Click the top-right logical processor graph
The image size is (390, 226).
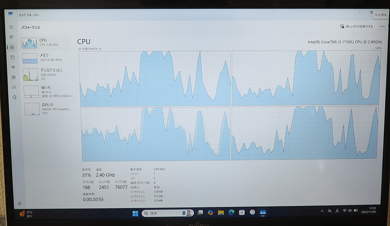tap(306, 78)
